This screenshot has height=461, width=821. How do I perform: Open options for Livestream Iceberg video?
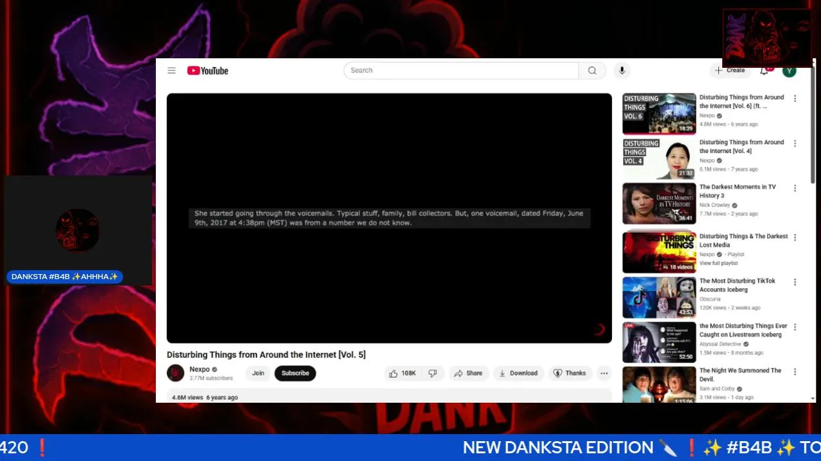(795, 327)
